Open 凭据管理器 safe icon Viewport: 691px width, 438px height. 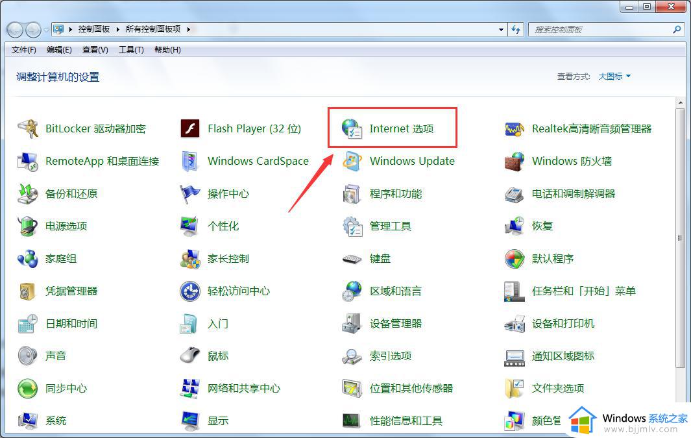click(28, 291)
